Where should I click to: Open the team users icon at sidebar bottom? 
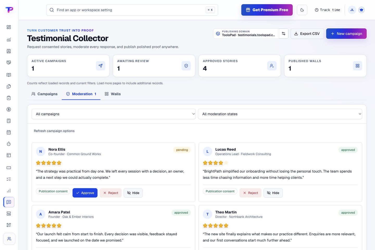pyautogui.click(x=9, y=239)
